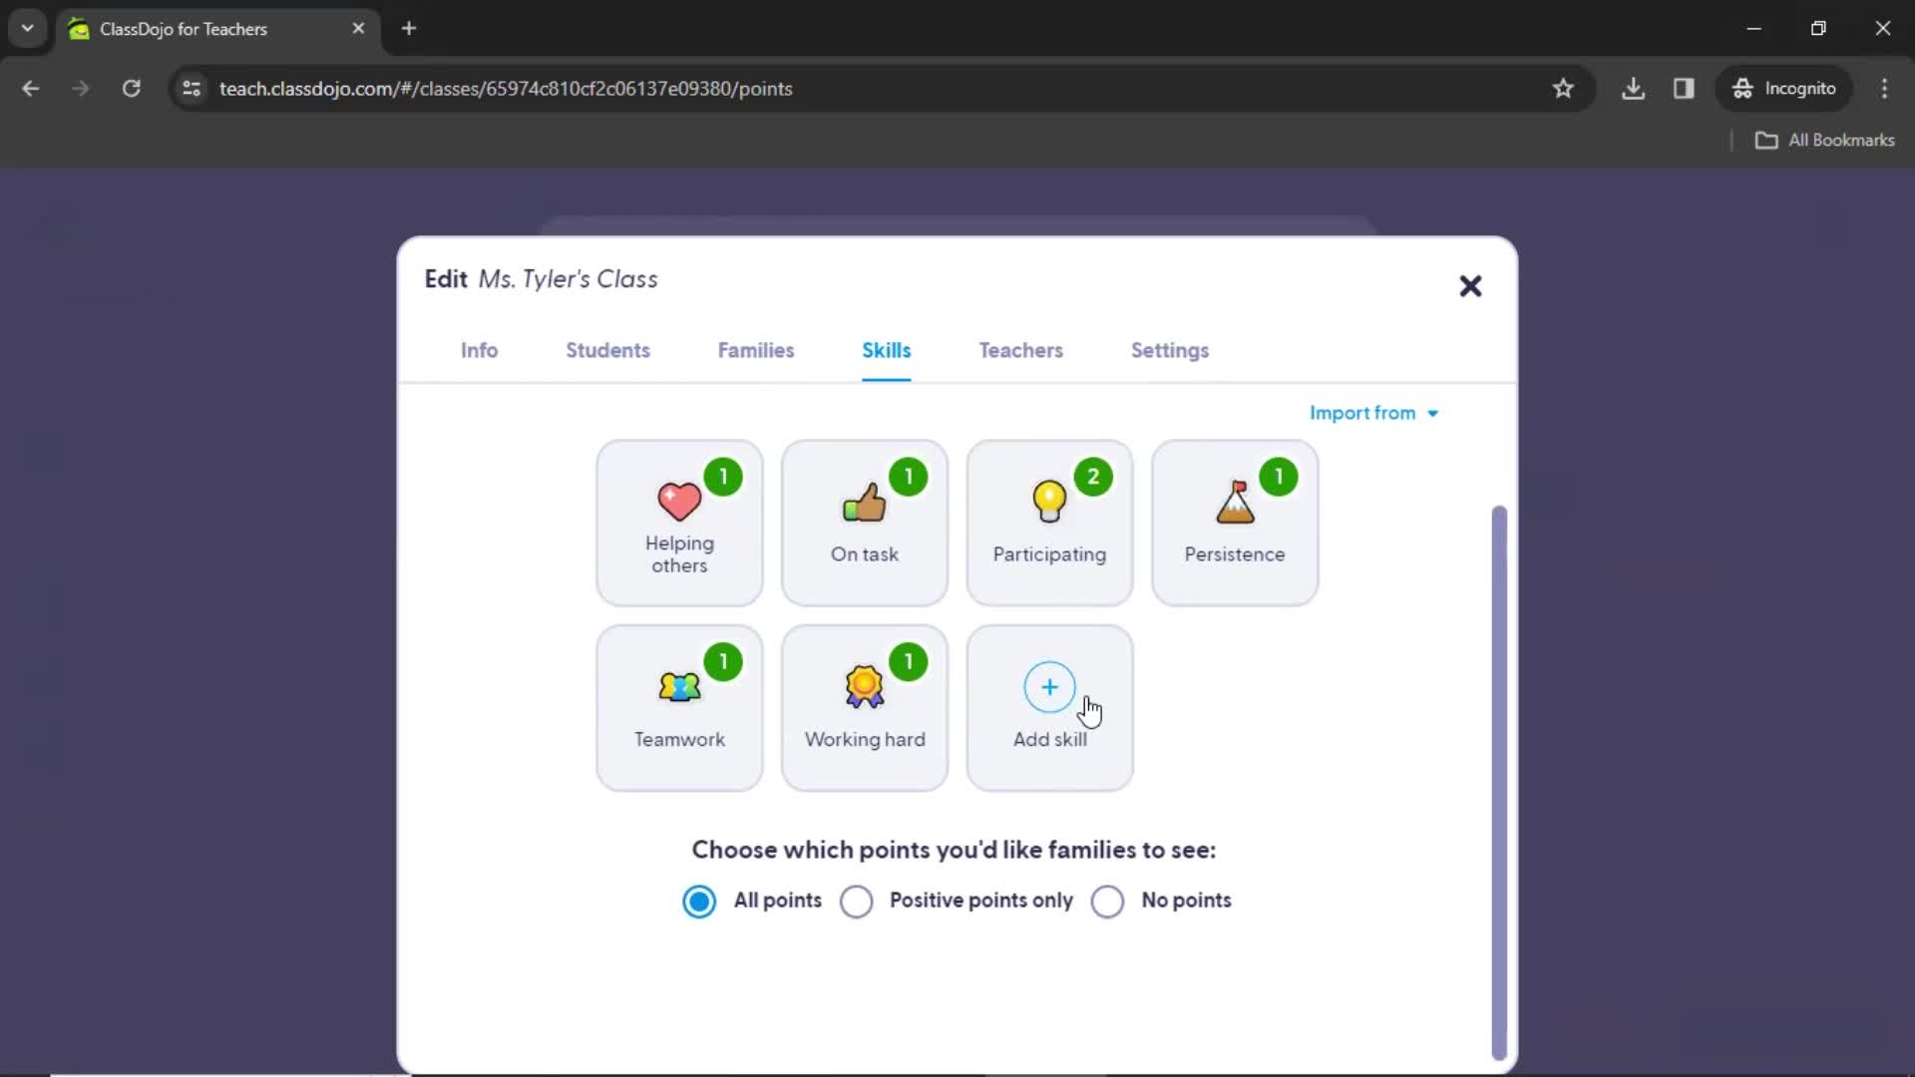Select All points radio button
Screen dimensions: 1915x1077
[x=697, y=899]
